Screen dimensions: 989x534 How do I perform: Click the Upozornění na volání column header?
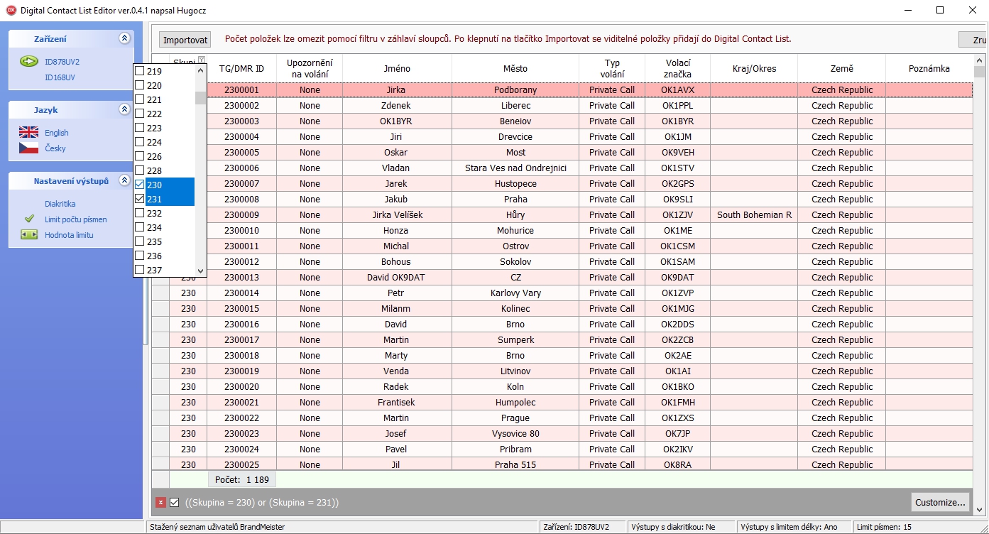point(310,69)
